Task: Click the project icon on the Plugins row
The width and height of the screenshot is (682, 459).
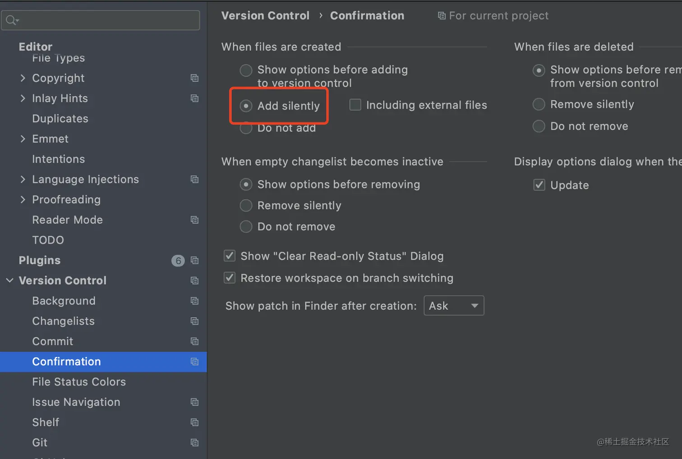Action: click(x=194, y=261)
